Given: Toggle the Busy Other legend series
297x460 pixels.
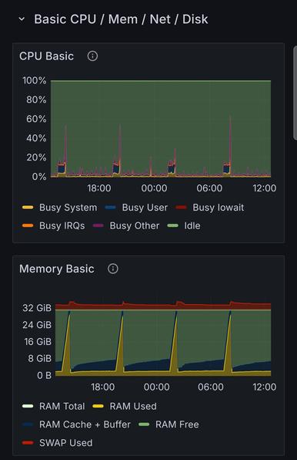Looking at the screenshot, I should tap(135, 225).
